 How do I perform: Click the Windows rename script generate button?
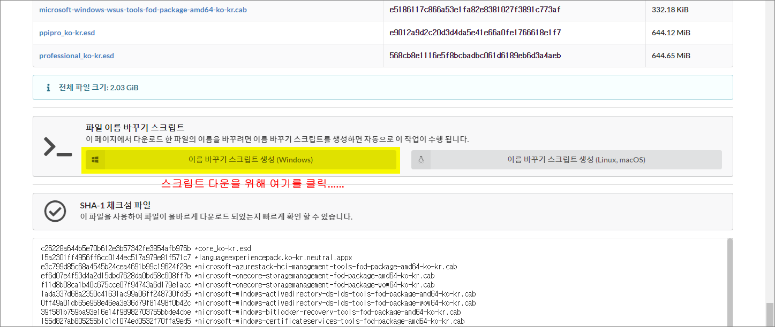(241, 160)
